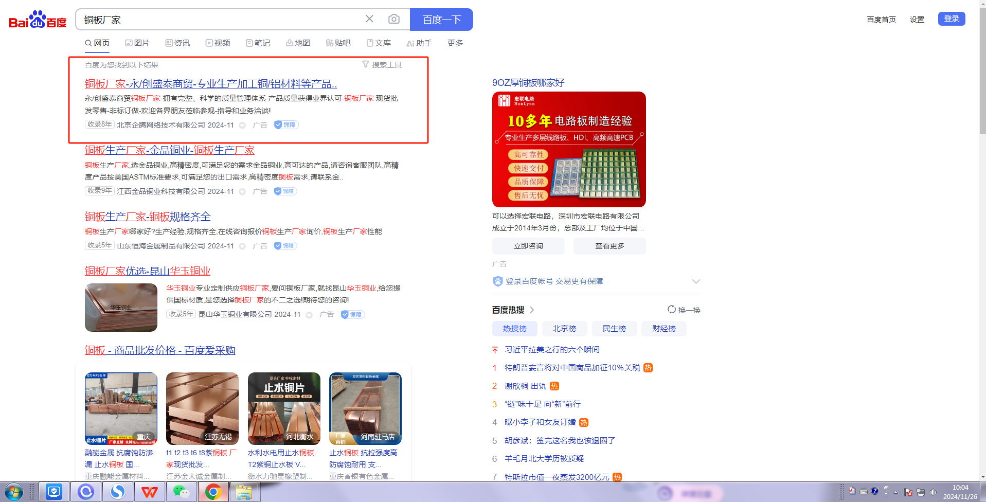Expand the 更多 search categories
The width and height of the screenshot is (986, 502).
(455, 43)
